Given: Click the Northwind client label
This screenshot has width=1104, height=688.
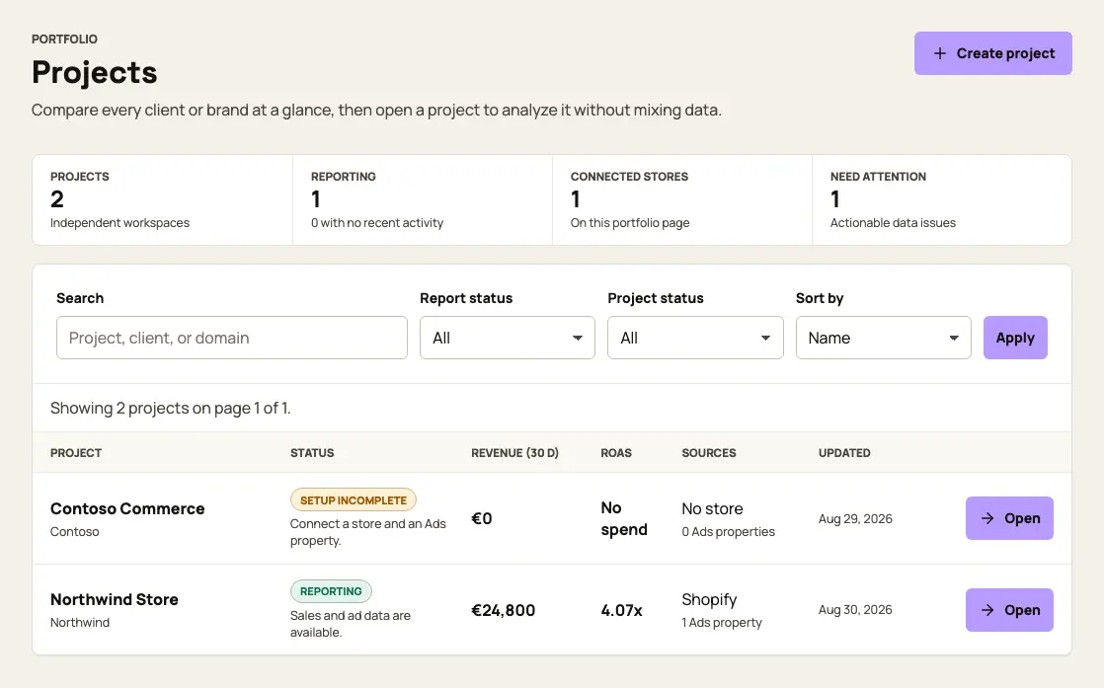Looking at the screenshot, I should [80, 623].
